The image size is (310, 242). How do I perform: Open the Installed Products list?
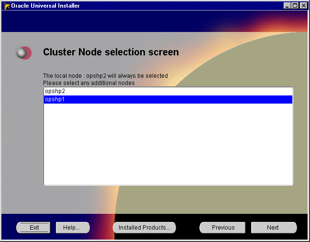[144, 228]
